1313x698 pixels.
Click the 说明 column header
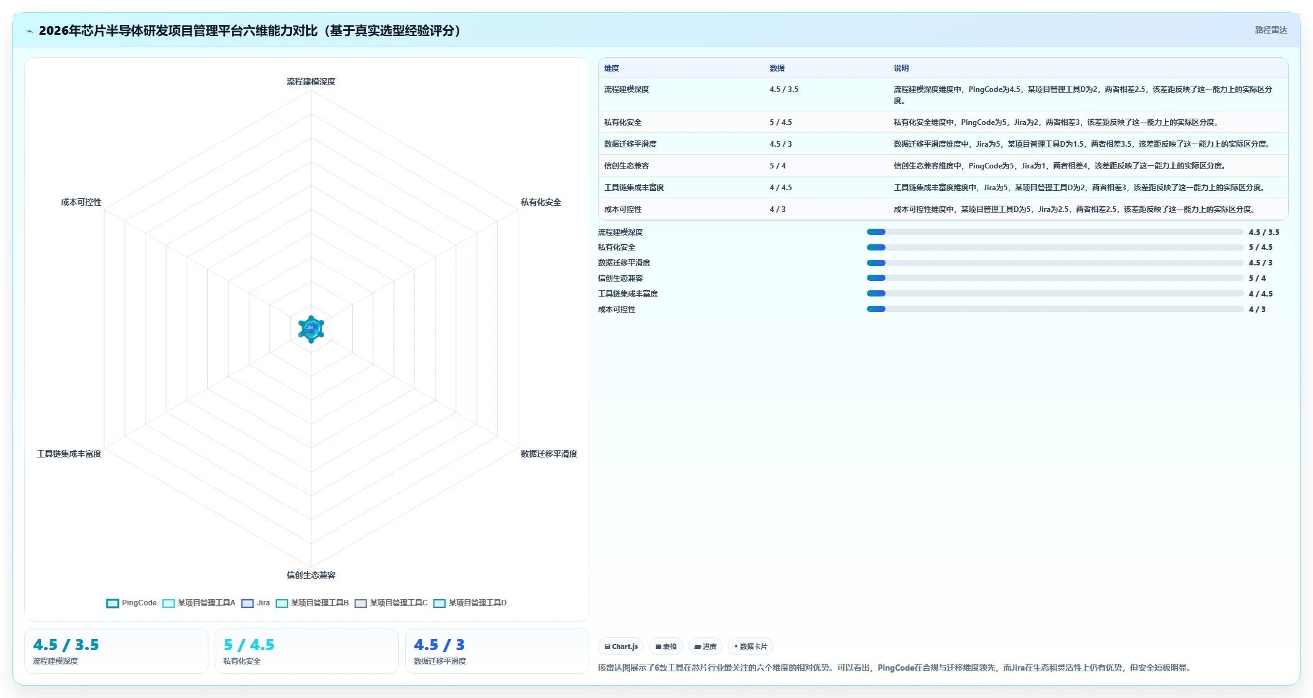coord(901,68)
